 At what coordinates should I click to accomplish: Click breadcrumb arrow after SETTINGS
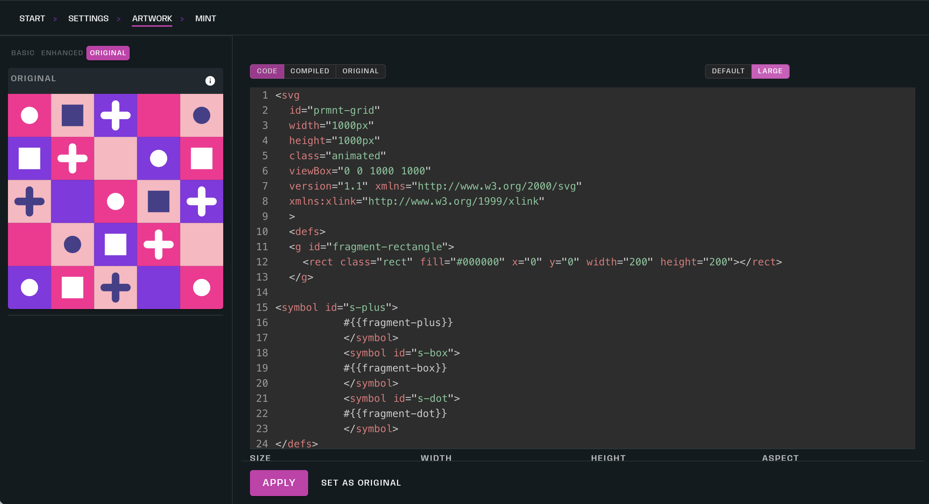118,19
